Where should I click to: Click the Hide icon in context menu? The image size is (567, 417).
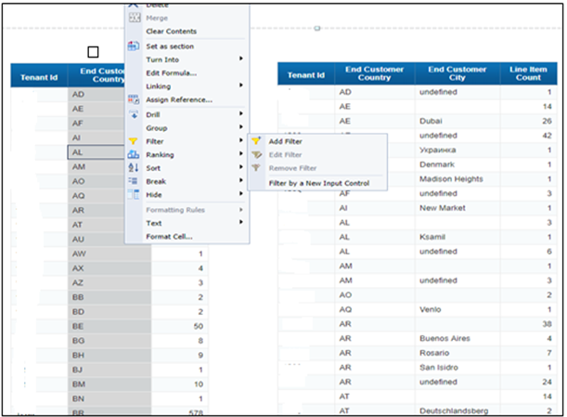[133, 194]
